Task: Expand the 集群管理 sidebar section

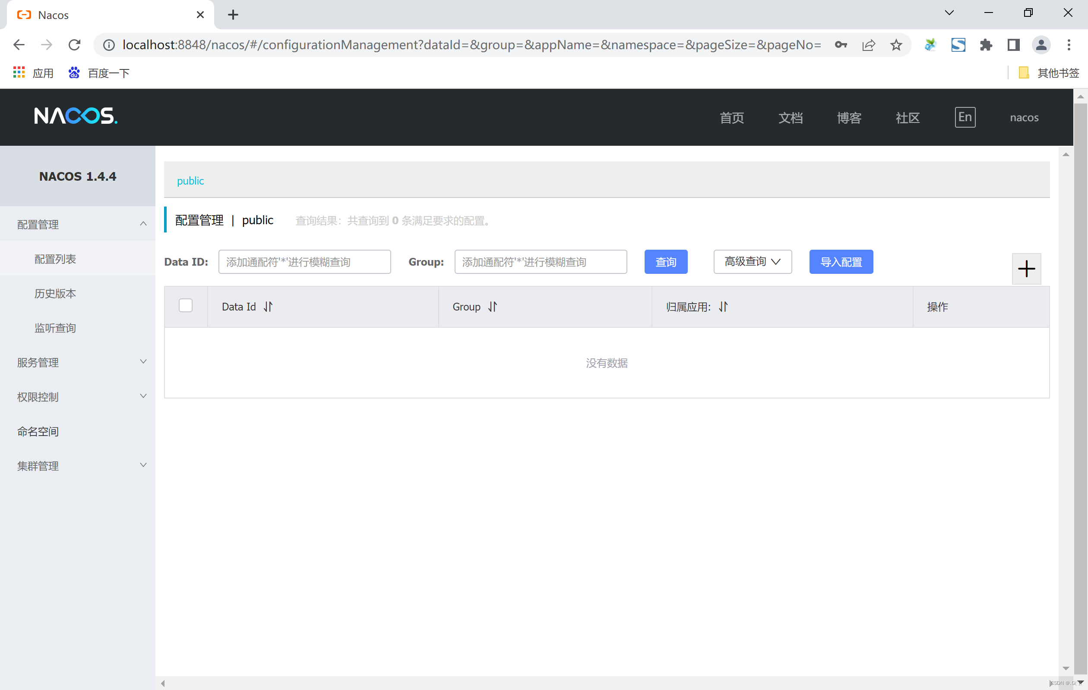Action: pos(78,466)
